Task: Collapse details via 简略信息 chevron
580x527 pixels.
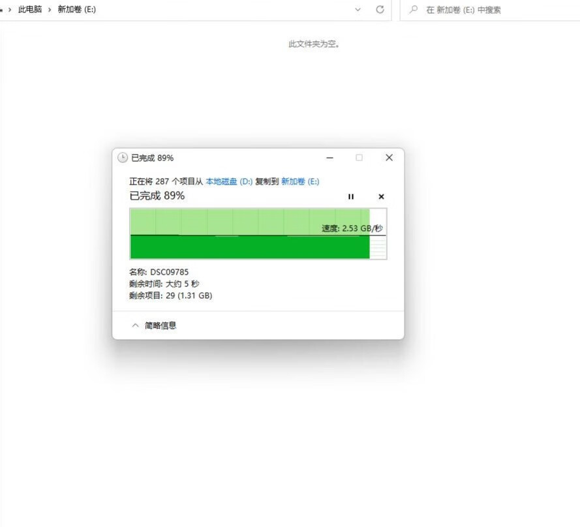Action: 136,325
